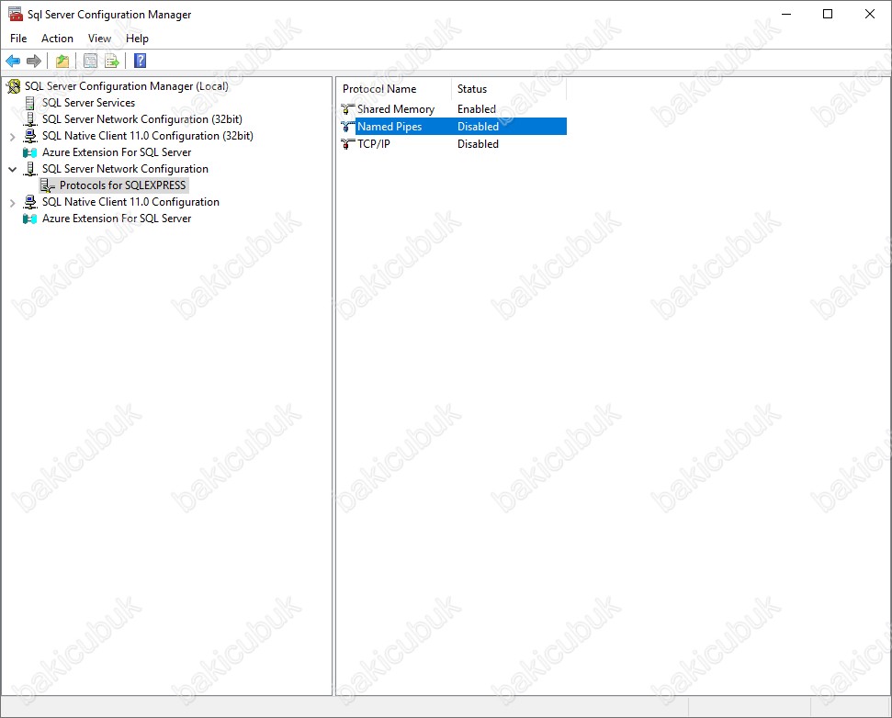Image resolution: width=892 pixels, height=718 pixels.
Task: Maximize the Configuration Manager window
Action: tap(828, 14)
